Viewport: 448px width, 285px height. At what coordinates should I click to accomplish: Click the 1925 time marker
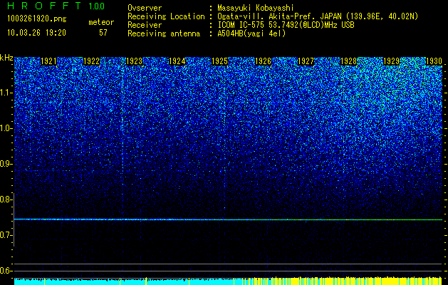tap(219, 61)
